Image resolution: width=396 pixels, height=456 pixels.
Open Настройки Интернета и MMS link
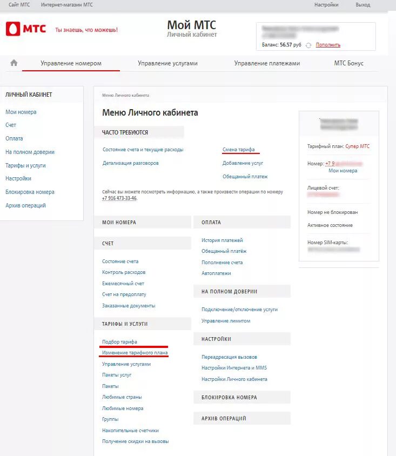coord(234,367)
